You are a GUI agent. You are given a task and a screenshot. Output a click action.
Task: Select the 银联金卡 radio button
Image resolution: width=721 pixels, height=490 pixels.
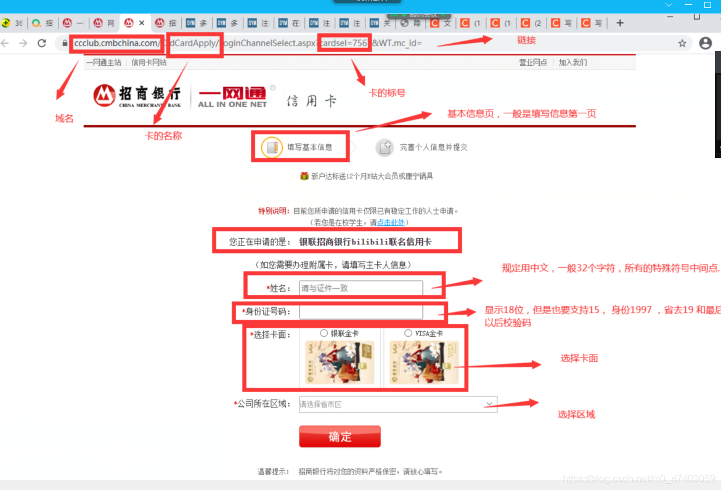click(324, 334)
